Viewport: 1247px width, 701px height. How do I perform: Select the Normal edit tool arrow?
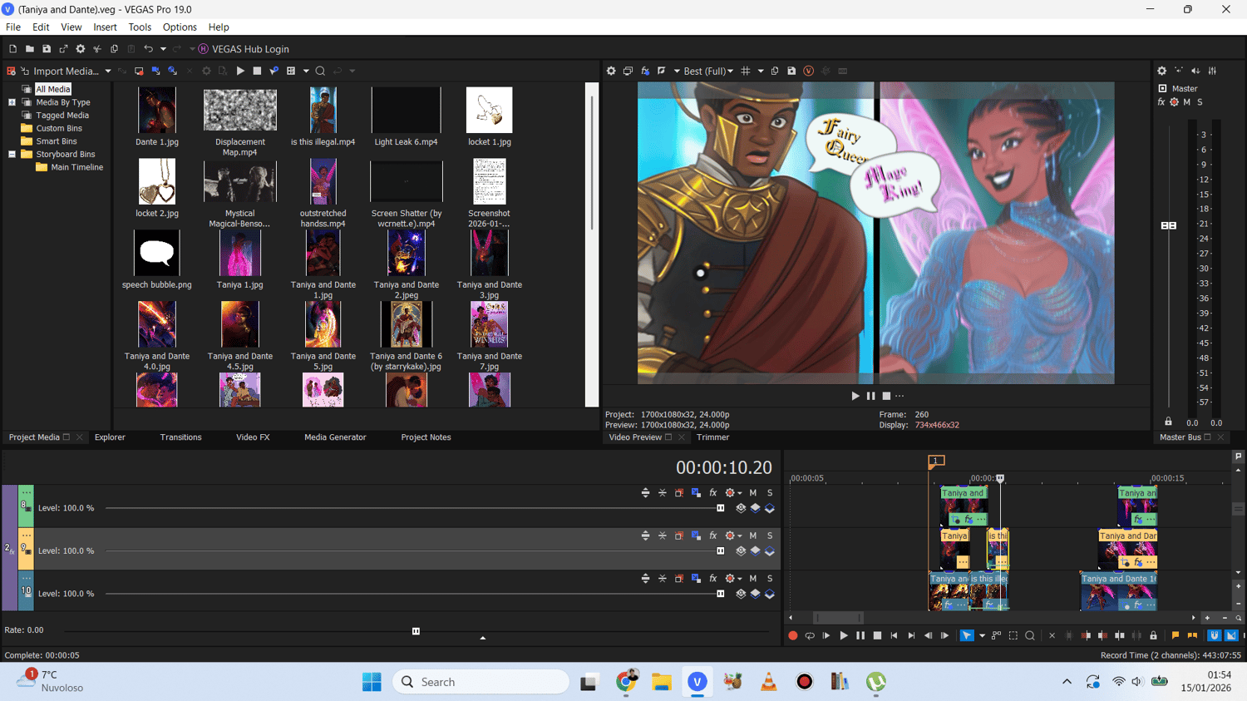coord(966,636)
